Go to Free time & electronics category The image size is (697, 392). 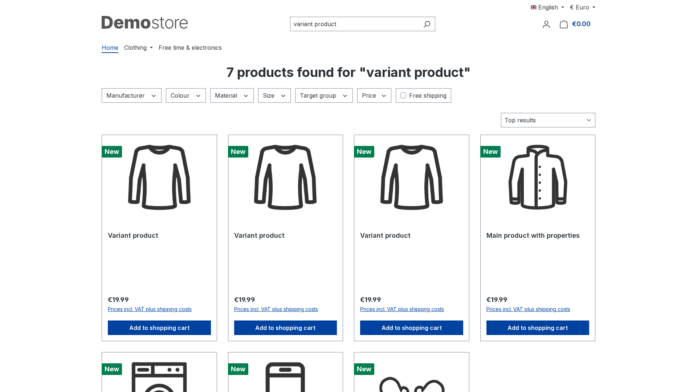pyautogui.click(x=190, y=48)
